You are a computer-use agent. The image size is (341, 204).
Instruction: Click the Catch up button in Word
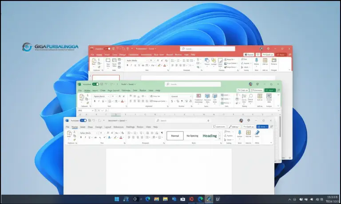pyautogui.click(x=249, y=127)
